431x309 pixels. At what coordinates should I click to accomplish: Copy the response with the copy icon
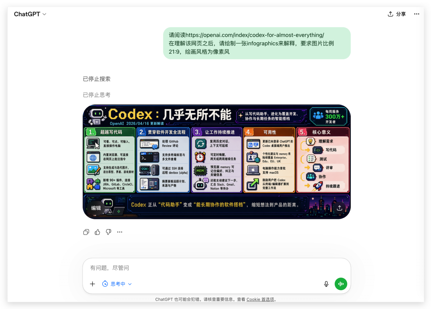coord(86,232)
